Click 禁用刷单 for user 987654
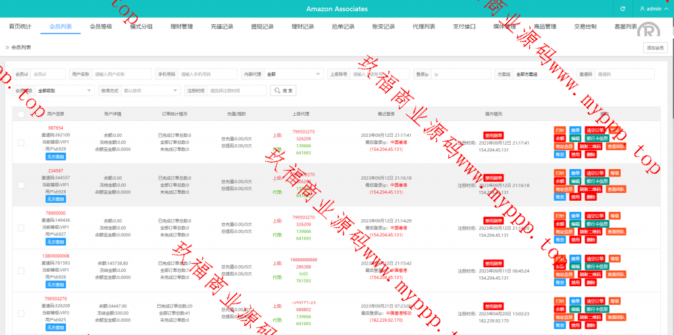The image size is (674, 335). [x=494, y=135]
